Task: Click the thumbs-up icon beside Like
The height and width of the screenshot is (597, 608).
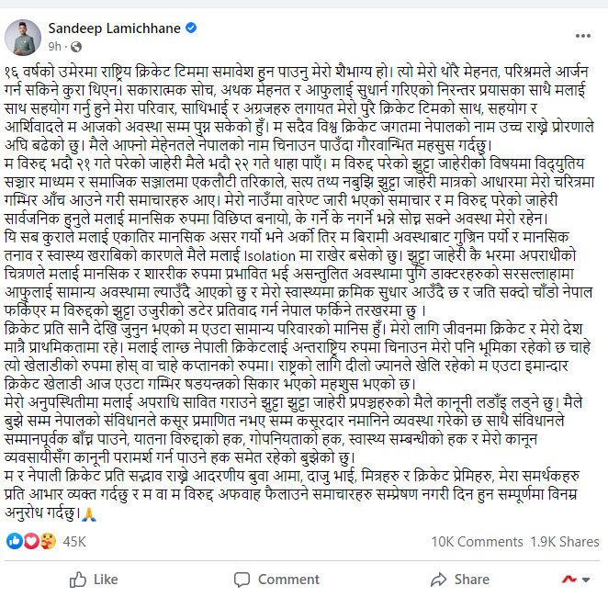Action: point(76,580)
